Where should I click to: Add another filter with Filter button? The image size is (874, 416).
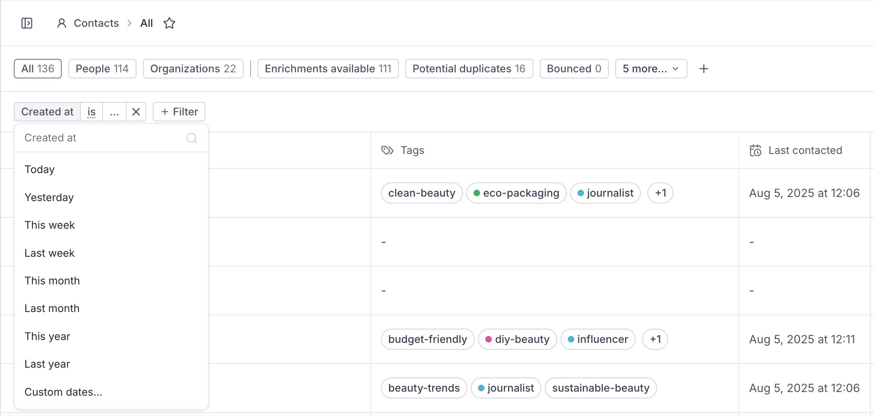tap(179, 112)
